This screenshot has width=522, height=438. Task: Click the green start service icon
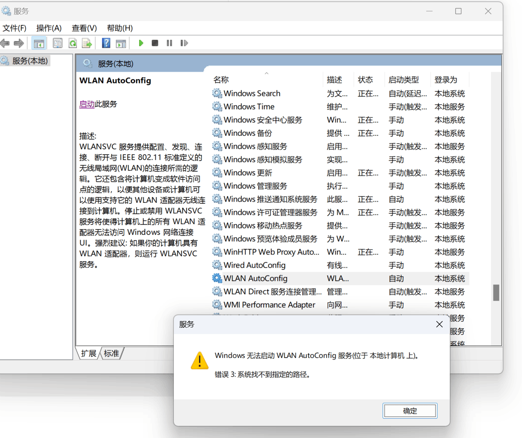tap(141, 43)
